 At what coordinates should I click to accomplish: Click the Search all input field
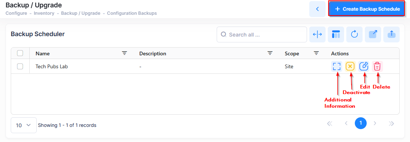[x=262, y=34]
